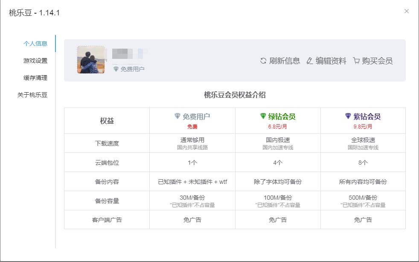Click 500M/备份 cell
This screenshot has width=419, height=262.
point(363,198)
